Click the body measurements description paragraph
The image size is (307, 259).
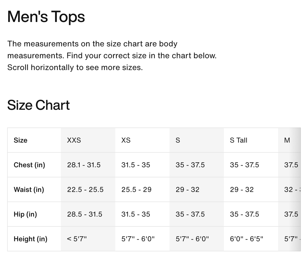(112, 55)
